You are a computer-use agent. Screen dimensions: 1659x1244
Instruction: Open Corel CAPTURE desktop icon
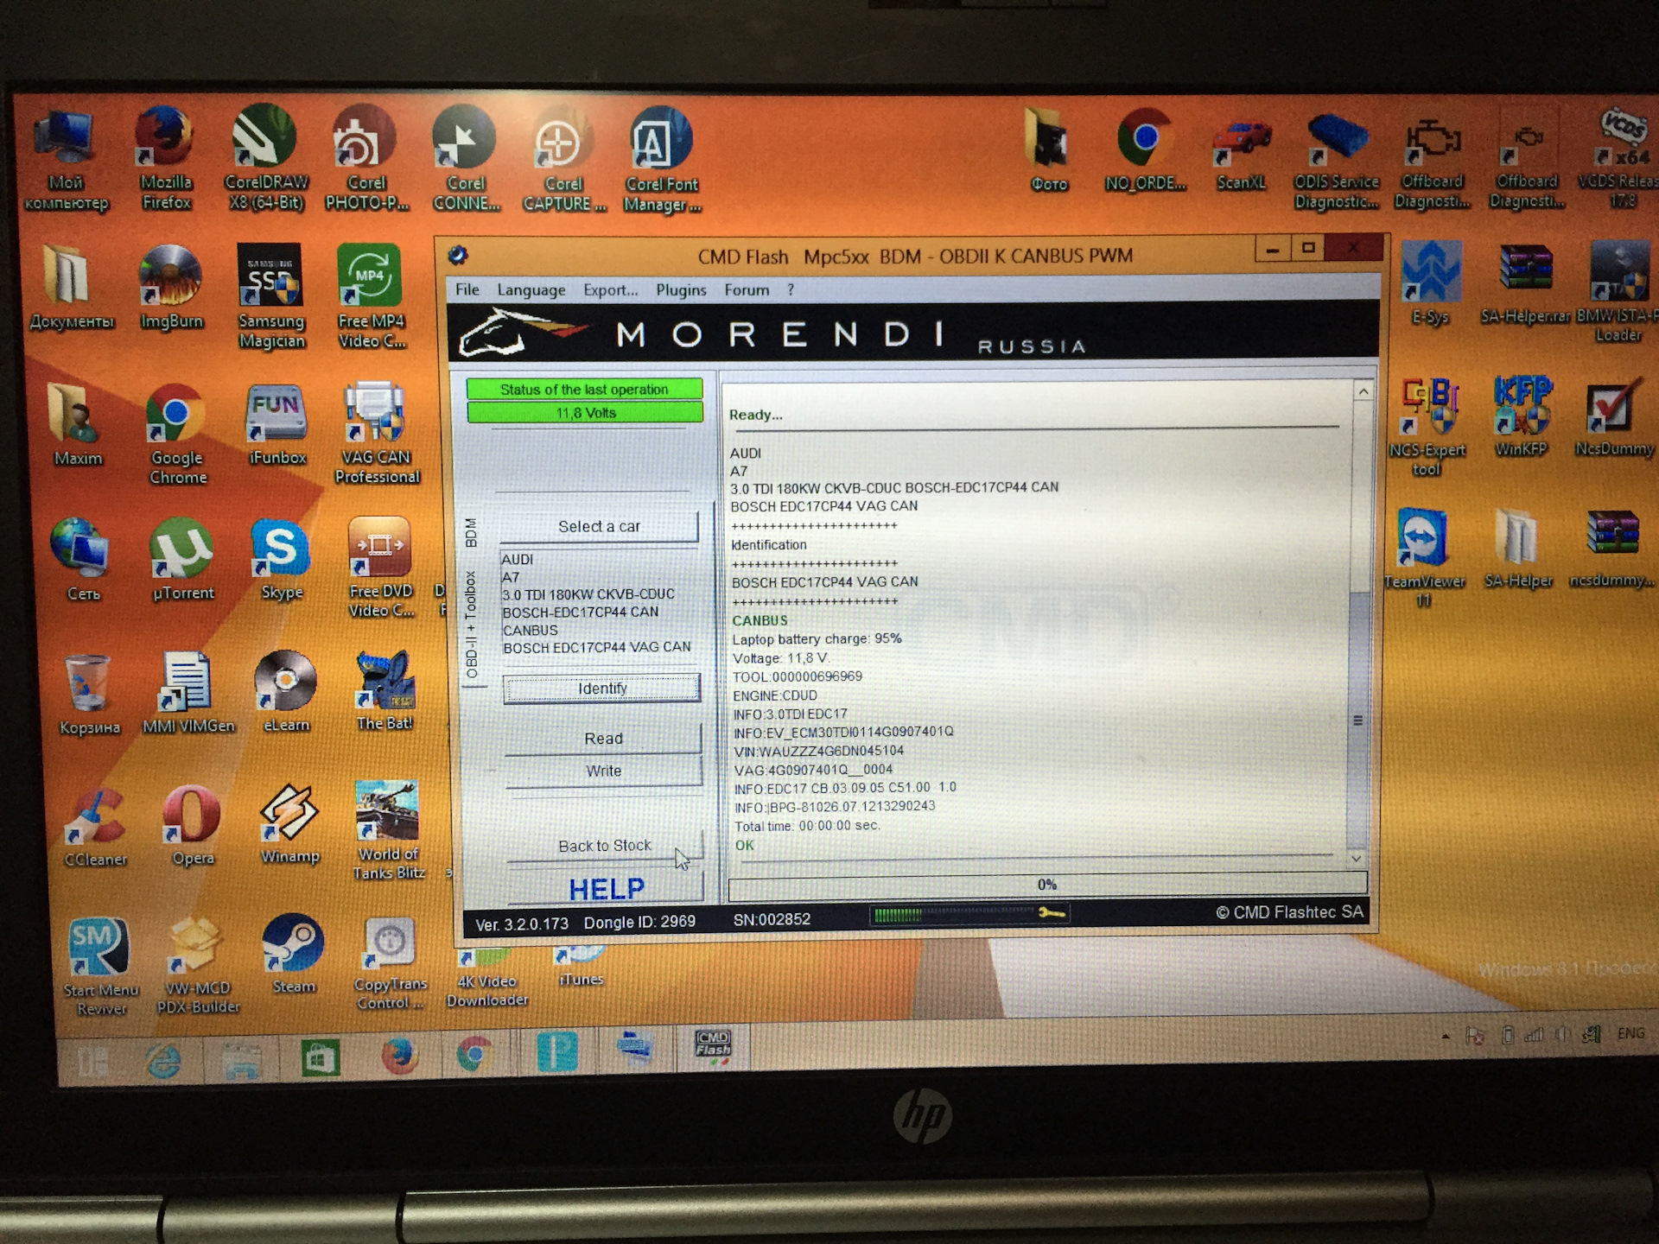[x=563, y=160]
